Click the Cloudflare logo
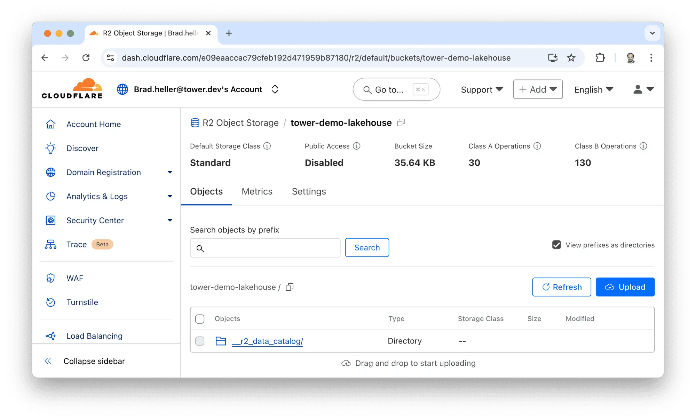Viewport: 696px width, 420px height. [x=72, y=89]
